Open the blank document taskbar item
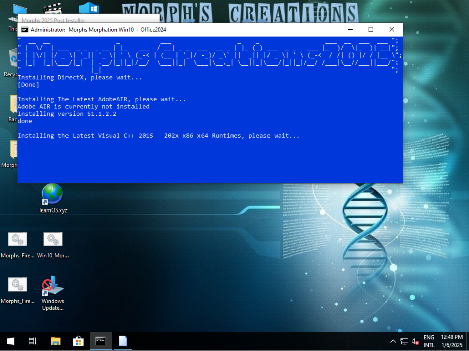The image size is (469, 351). pos(123,341)
